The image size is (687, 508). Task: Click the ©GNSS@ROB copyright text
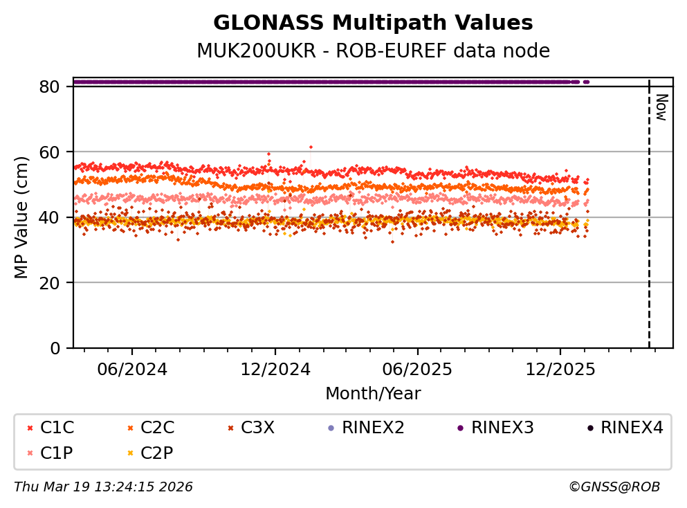point(614,487)
